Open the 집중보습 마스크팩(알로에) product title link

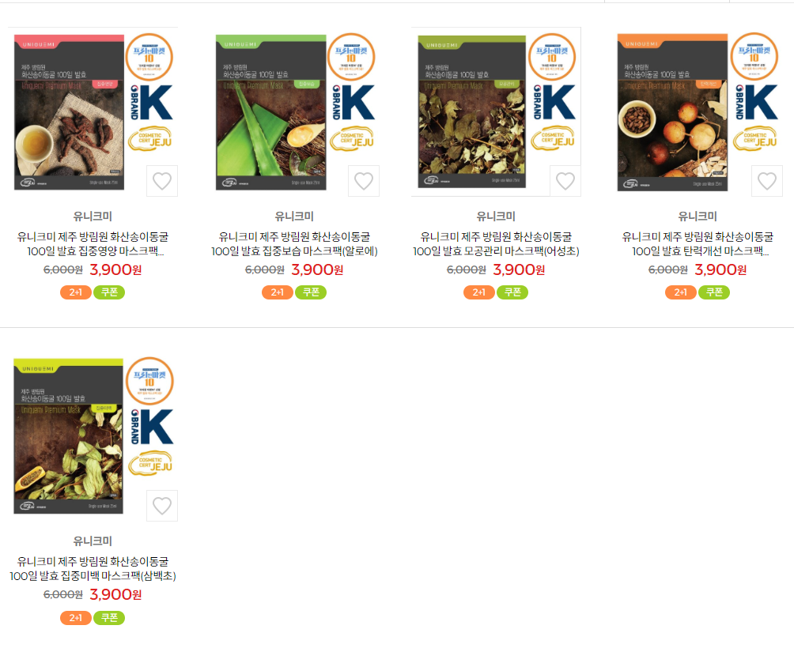point(294,244)
